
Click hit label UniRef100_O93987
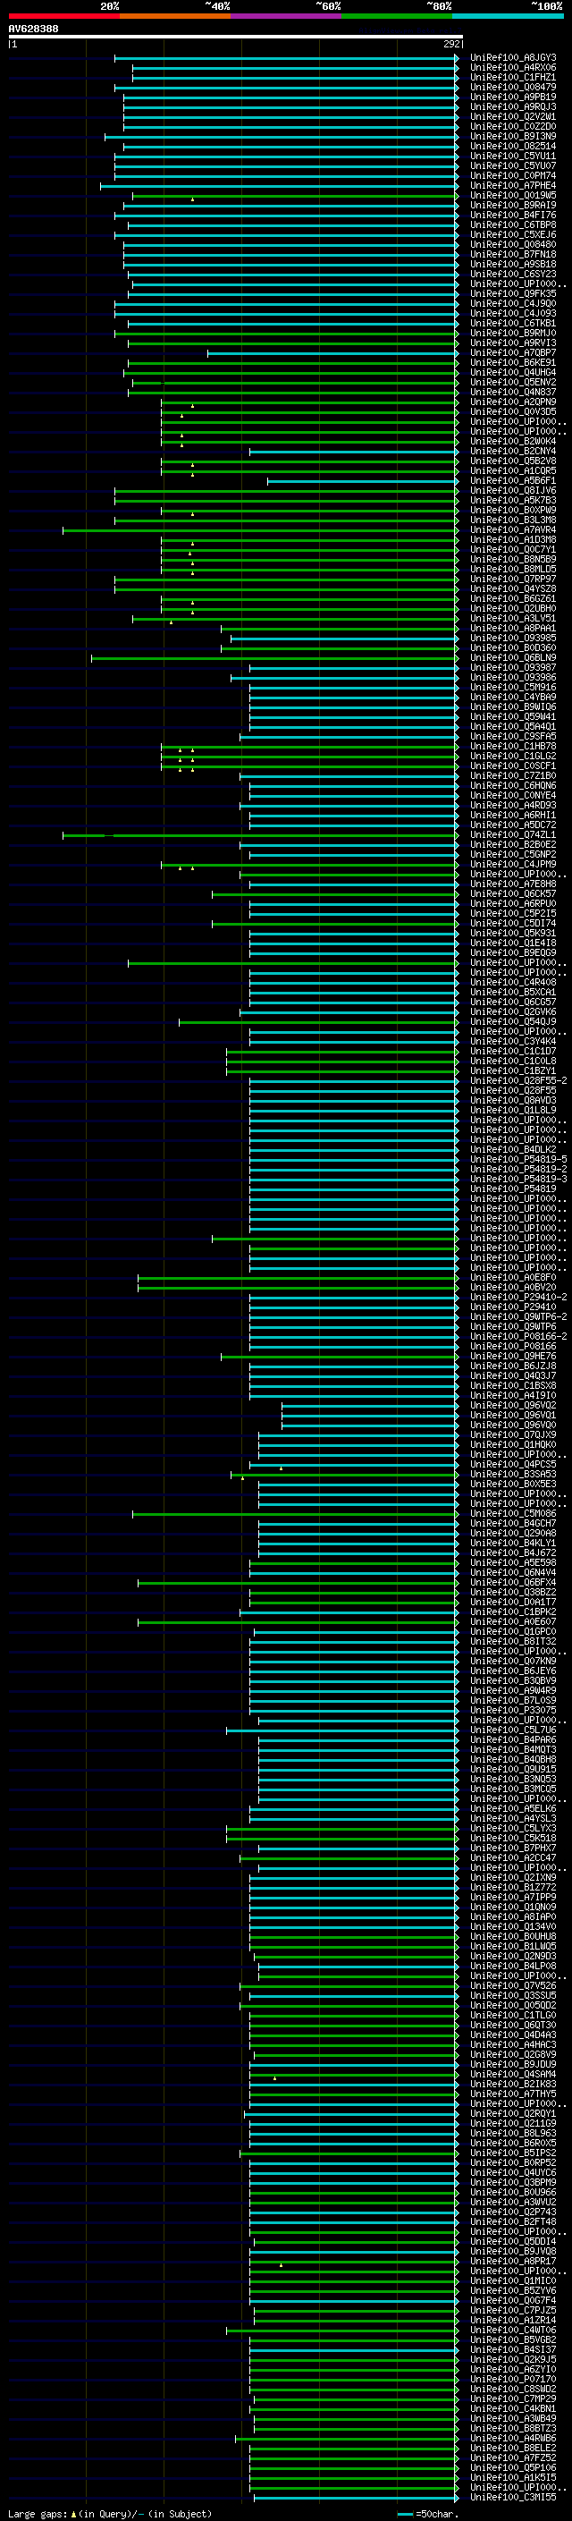(513, 667)
